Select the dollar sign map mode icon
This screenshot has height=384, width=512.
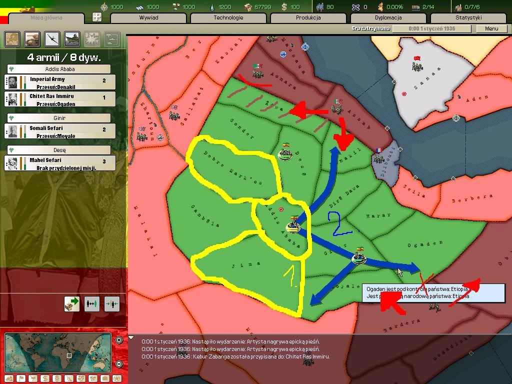pyautogui.click(x=44, y=378)
